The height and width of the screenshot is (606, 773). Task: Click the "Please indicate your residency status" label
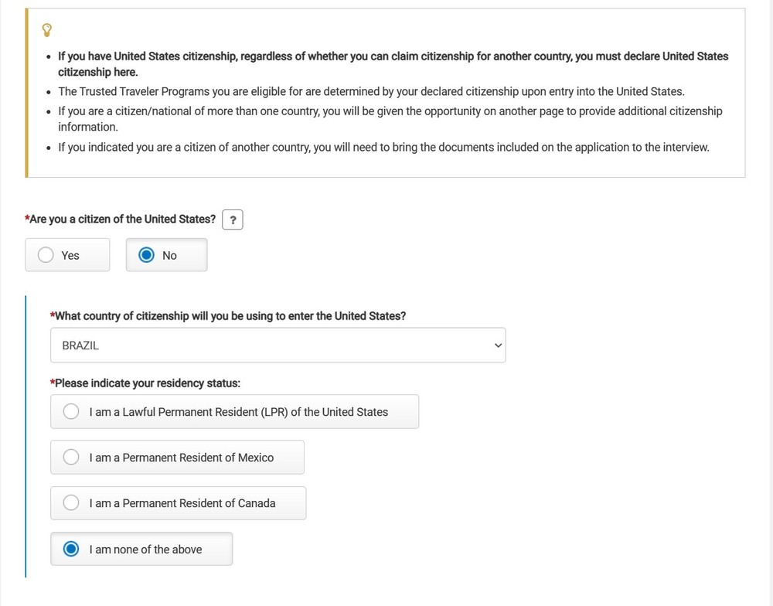point(147,383)
